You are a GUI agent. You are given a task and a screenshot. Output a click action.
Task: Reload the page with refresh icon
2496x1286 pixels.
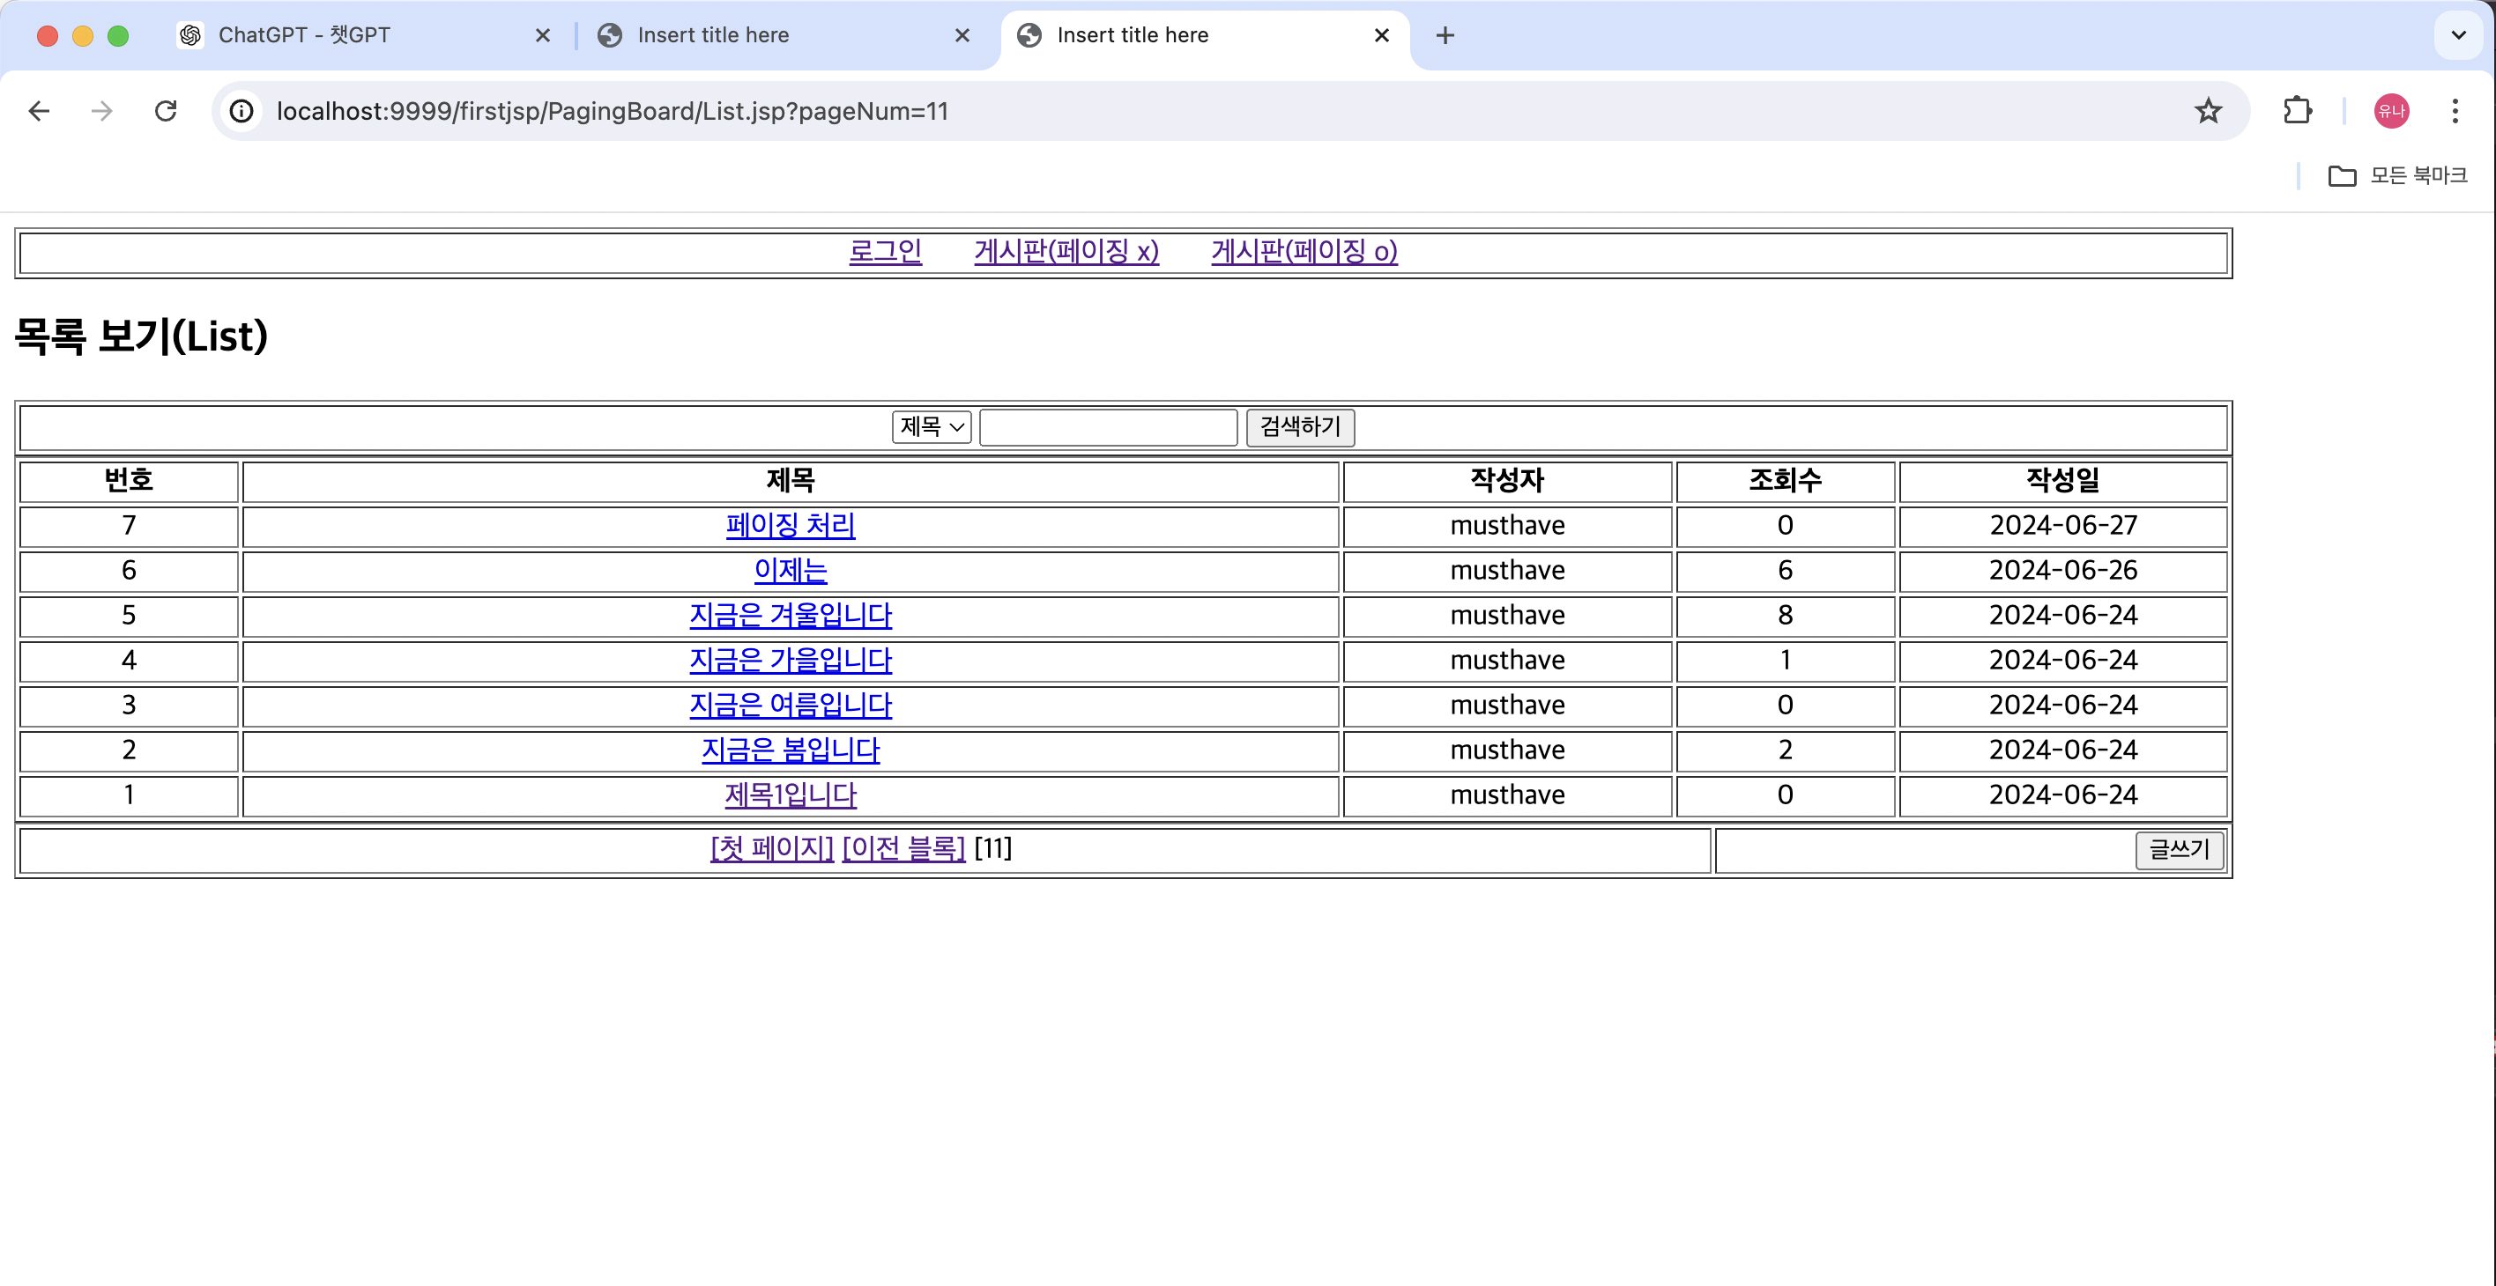pos(166,111)
